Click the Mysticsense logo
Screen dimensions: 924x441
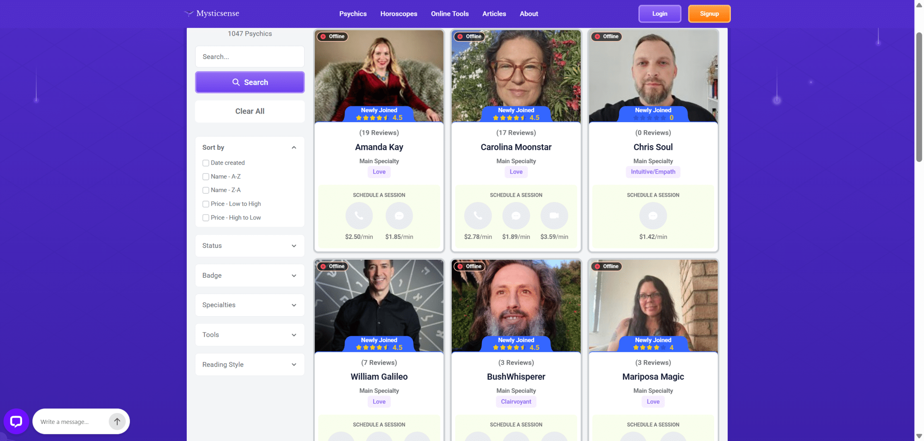coord(212,14)
